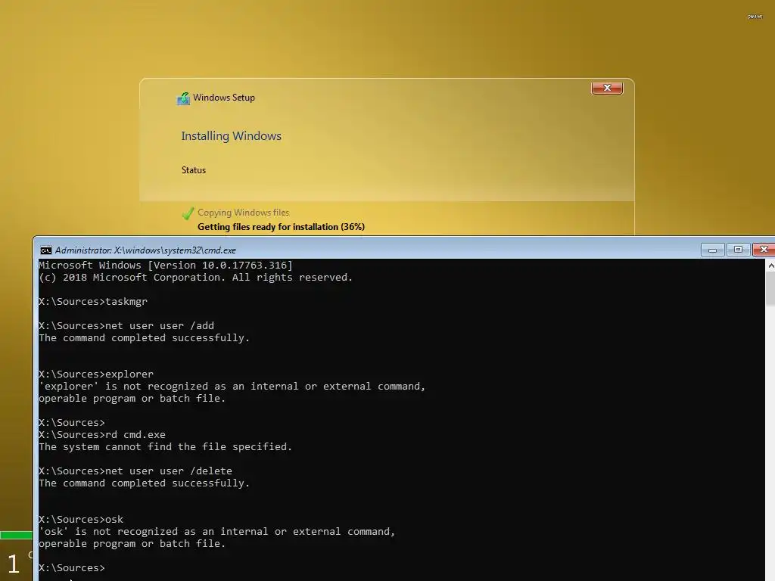
Task: Click the green checkmark next to Copying Windows files
Action: [188, 213]
